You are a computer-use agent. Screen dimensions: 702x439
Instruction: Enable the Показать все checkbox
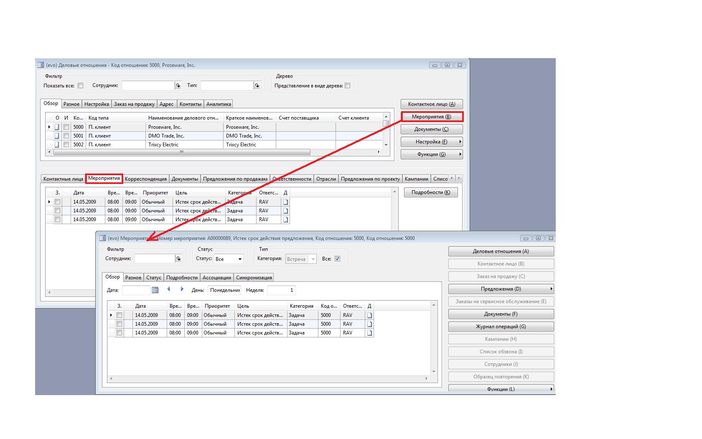coord(81,86)
